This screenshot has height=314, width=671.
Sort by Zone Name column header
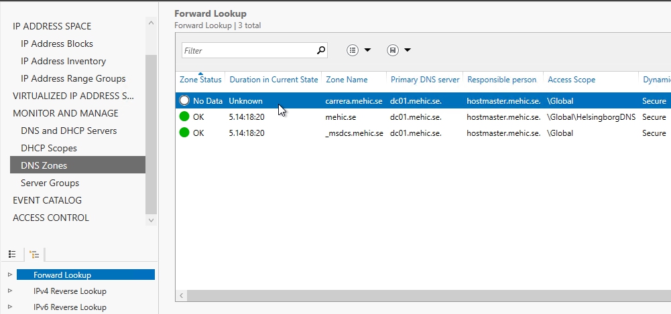[347, 80]
